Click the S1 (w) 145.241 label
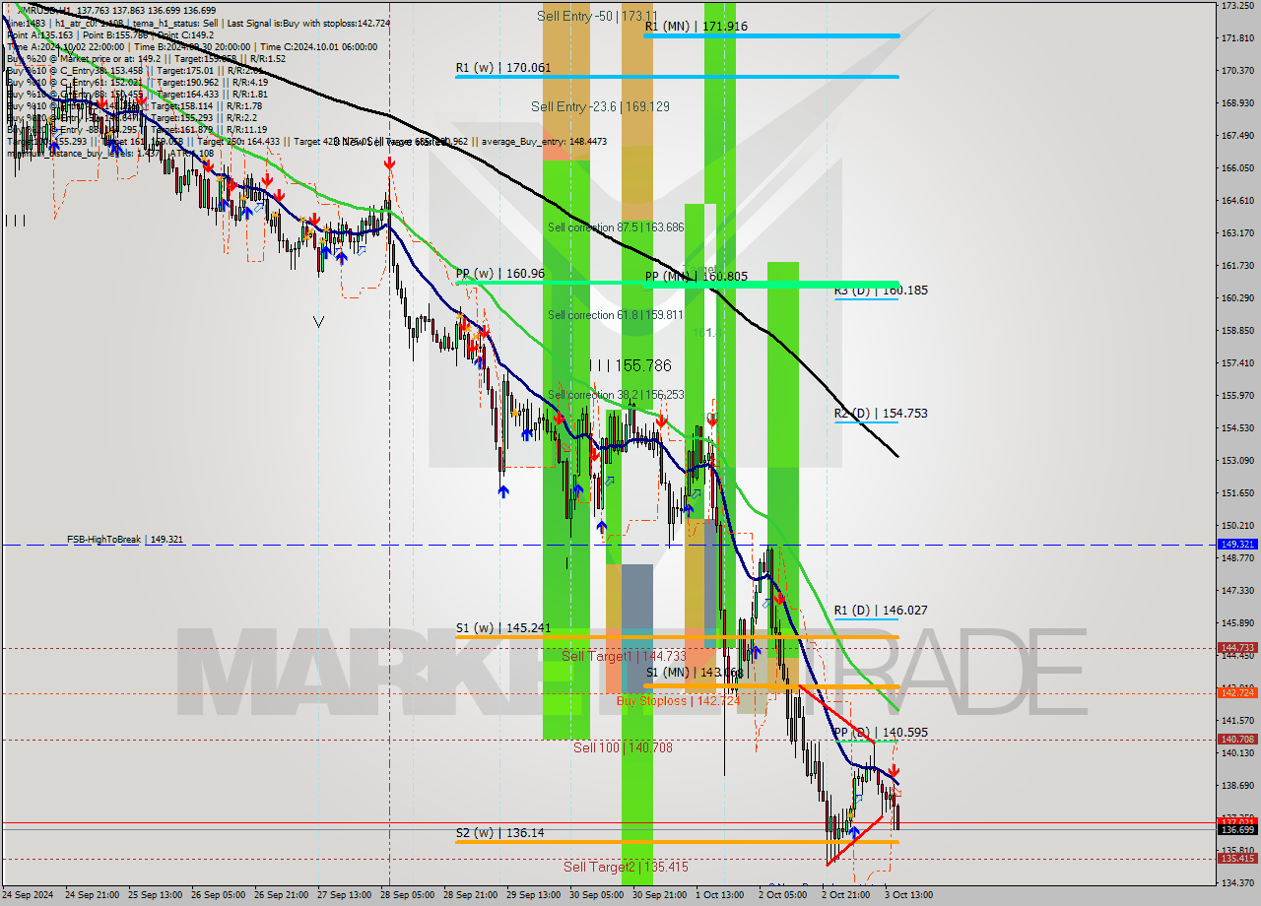 click(x=503, y=628)
